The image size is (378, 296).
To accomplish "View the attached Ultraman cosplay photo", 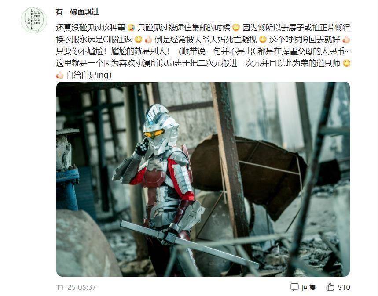I will click(203, 179).
